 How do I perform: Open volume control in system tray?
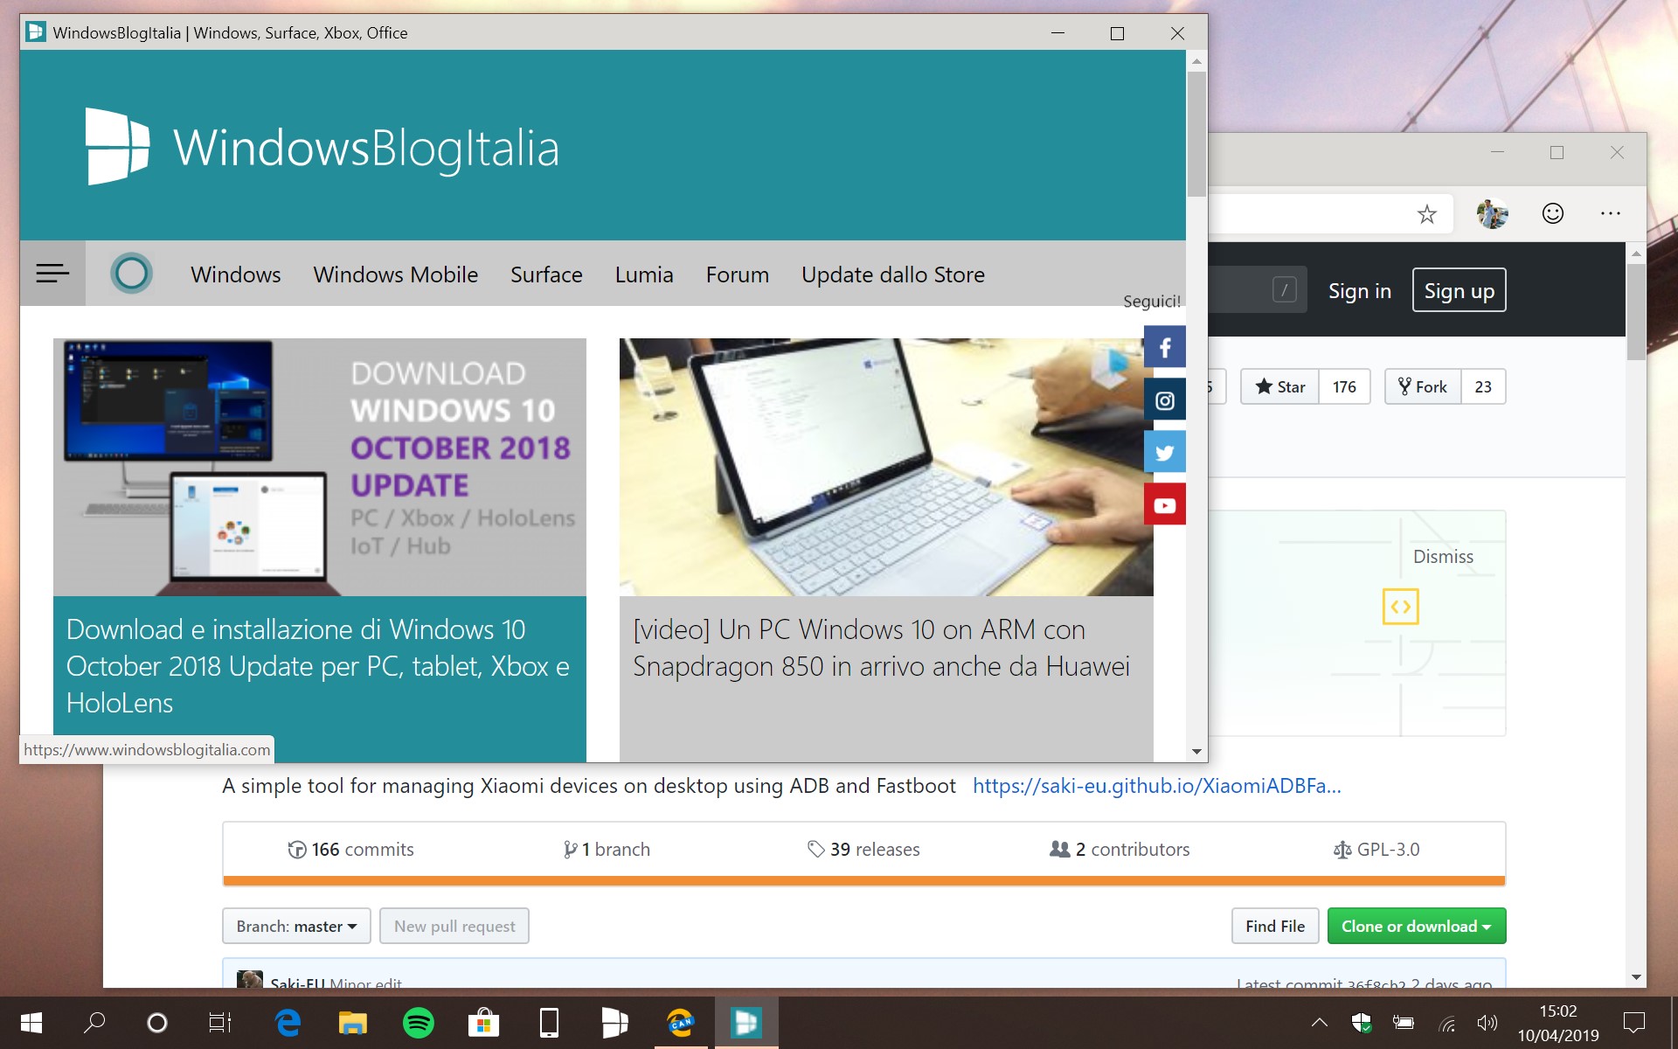[1487, 1023]
